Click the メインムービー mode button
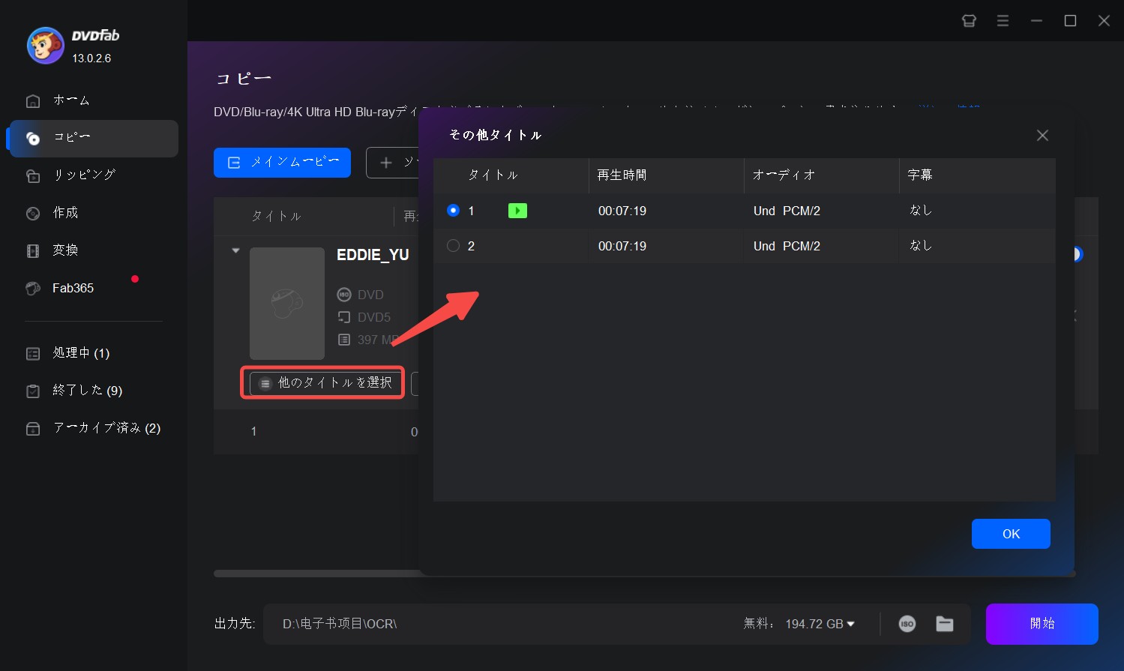 click(282, 163)
